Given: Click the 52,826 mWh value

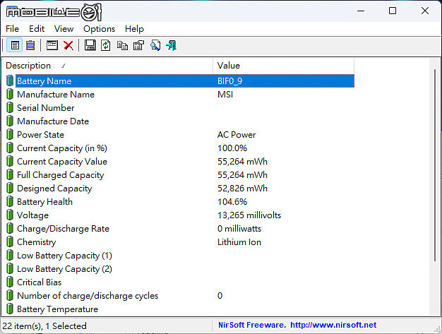Looking at the screenshot, I should 242,189.
